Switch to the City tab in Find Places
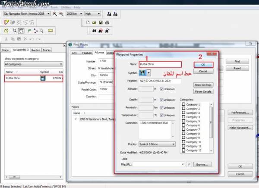 point(75,53)
